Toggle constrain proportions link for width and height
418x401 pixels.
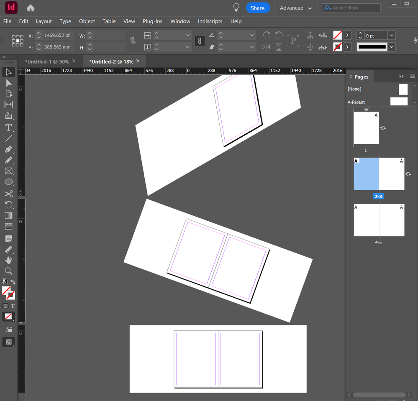click(133, 41)
